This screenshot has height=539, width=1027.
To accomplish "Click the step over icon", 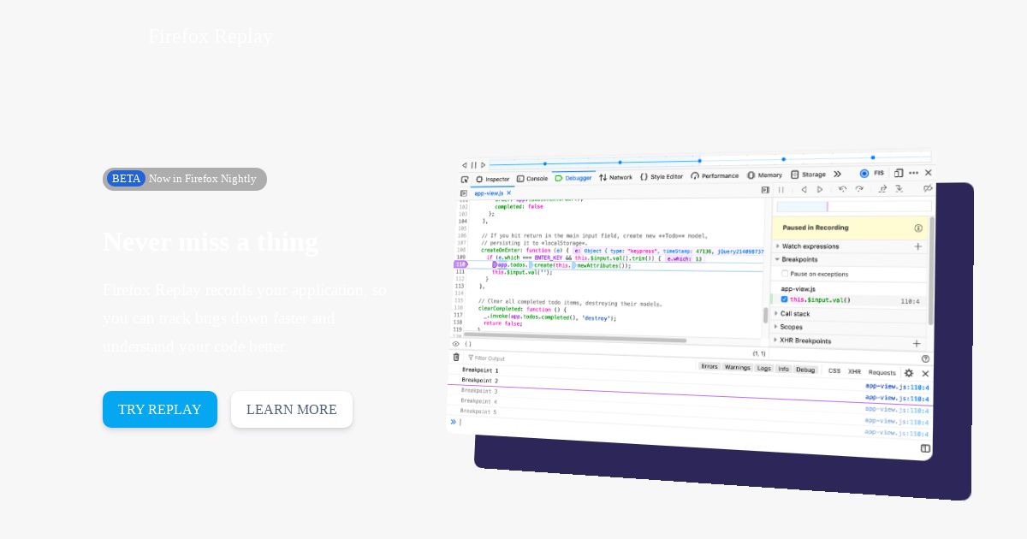I will 859,189.
